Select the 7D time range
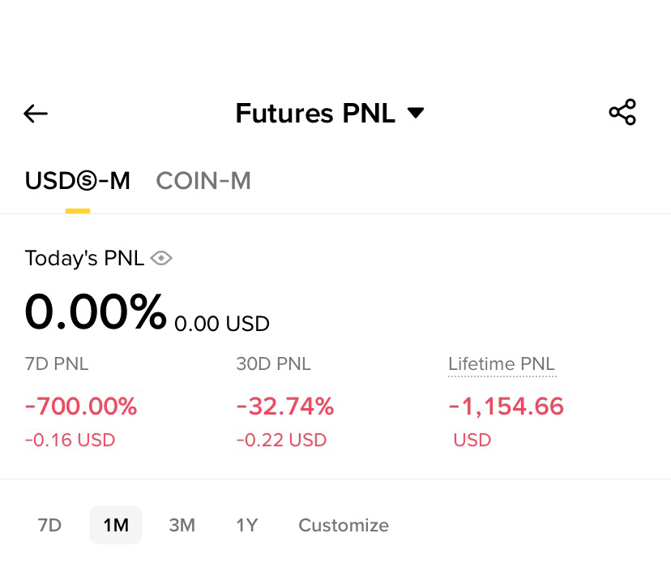Viewport: 671px width, 572px height. pos(49,525)
